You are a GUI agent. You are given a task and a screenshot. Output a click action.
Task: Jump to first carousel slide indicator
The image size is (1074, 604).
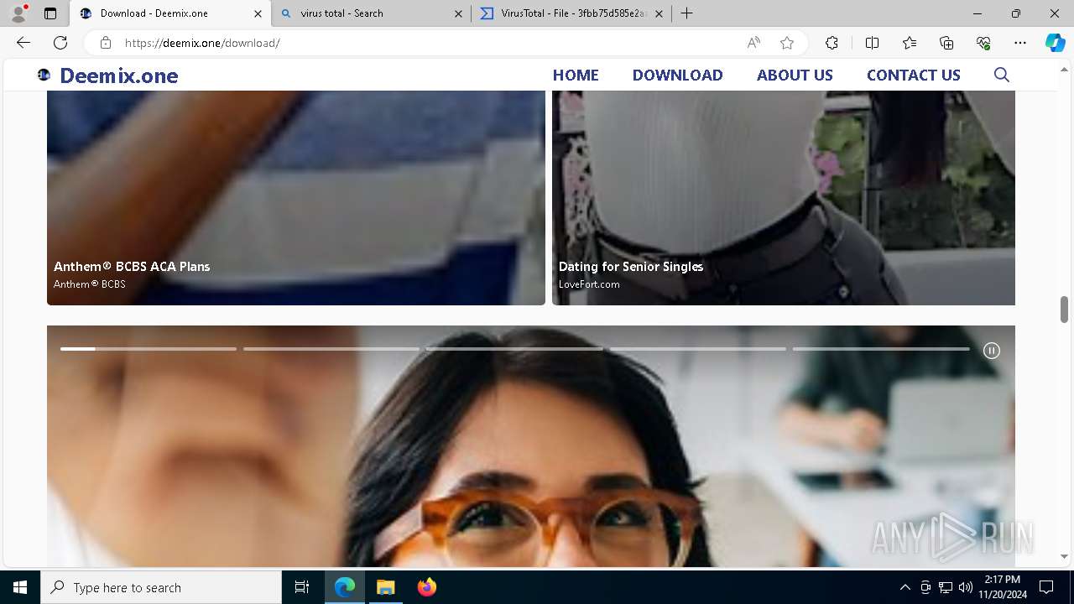pos(149,349)
